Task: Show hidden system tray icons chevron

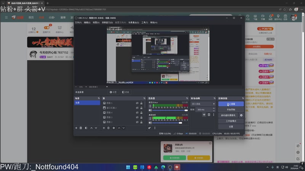Action: (268, 167)
